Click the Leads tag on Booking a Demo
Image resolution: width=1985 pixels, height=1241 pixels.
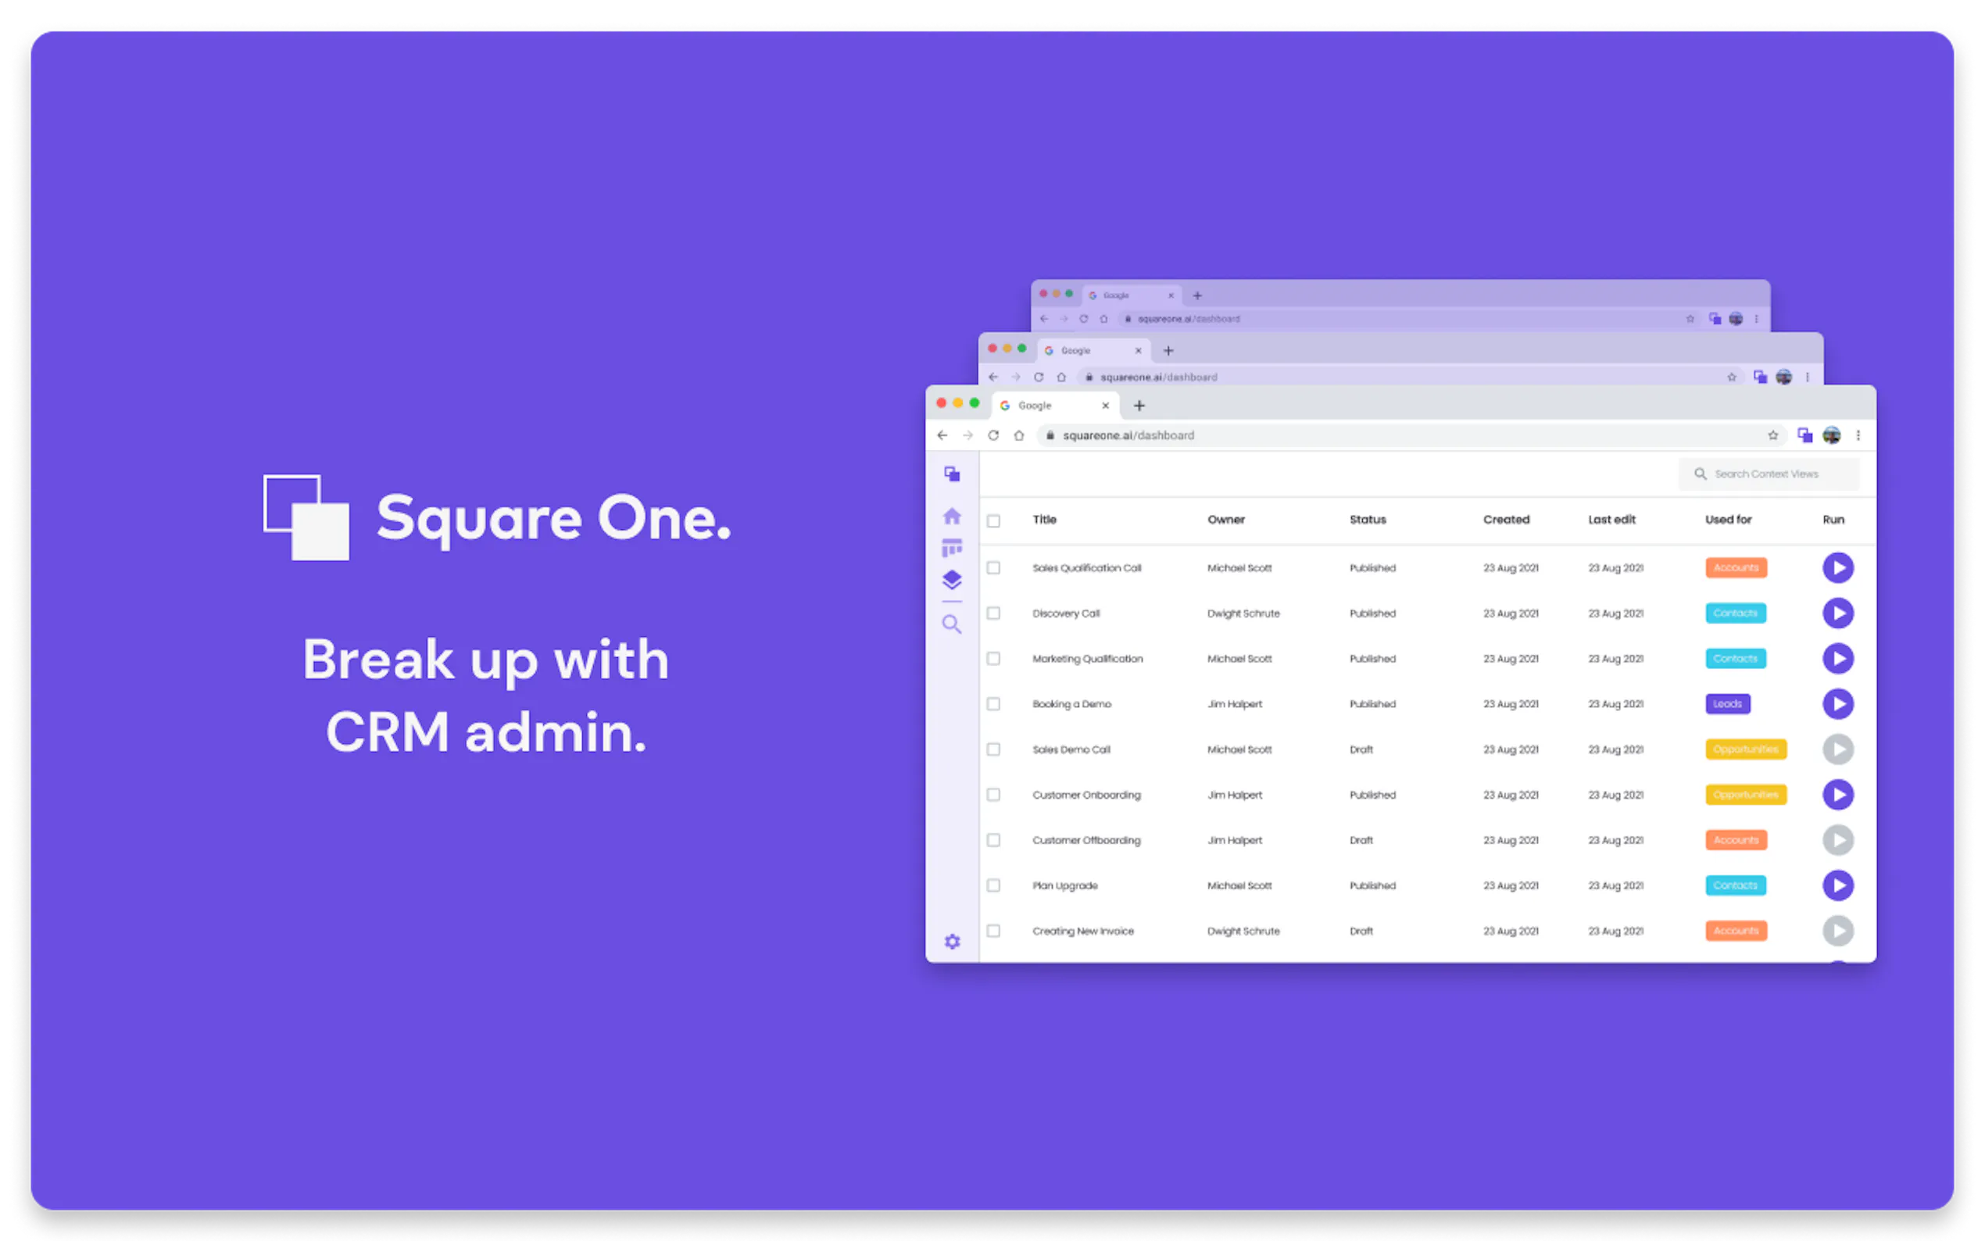(x=1727, y=704)
